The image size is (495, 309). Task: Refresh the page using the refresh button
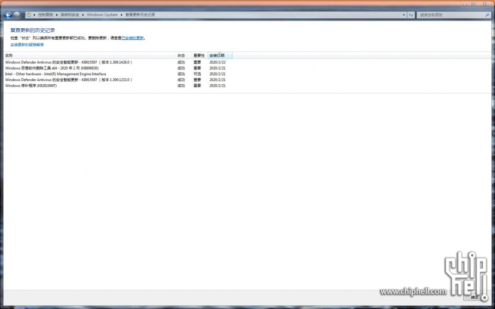tap(411, 15)
